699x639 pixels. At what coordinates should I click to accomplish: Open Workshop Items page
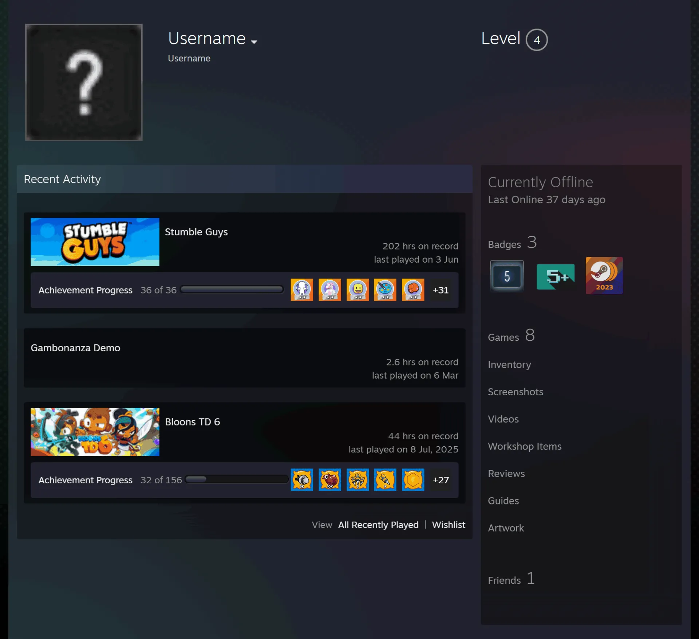[525, 446]
